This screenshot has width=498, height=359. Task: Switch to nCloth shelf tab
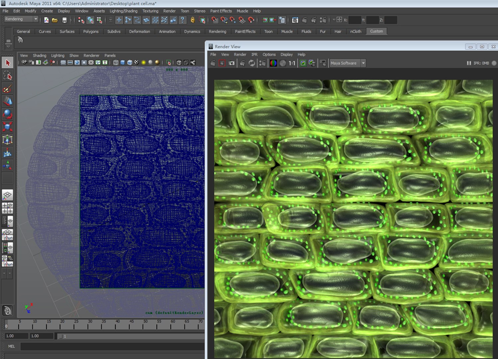coord(355,32)
